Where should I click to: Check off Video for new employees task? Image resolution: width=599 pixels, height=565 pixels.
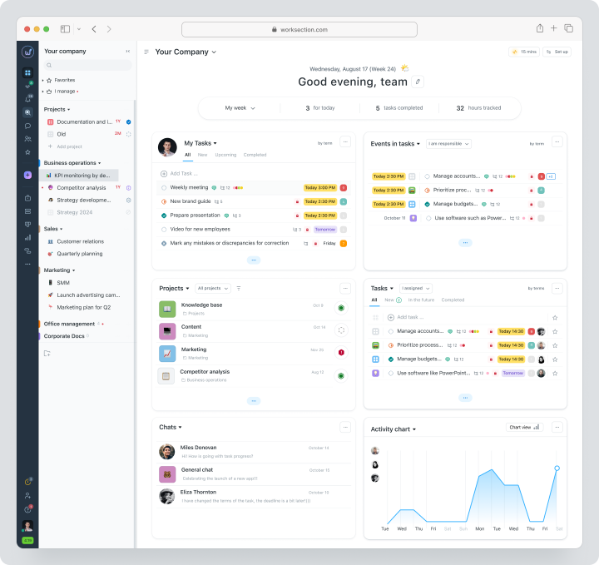click(x=164, y=229)
